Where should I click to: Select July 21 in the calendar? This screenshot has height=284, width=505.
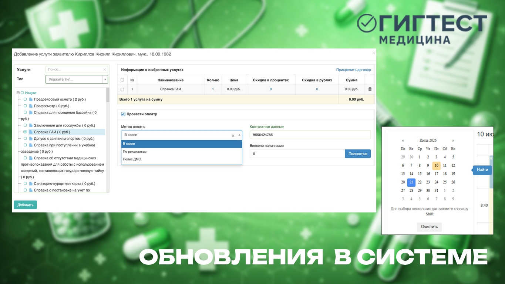pyautogui.click(x=411, y=182)
